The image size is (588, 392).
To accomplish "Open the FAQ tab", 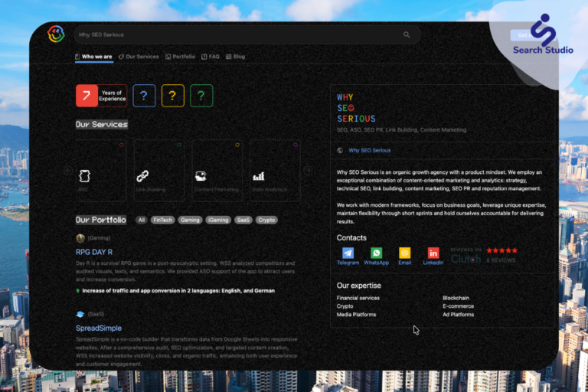I will click(211, 57).
